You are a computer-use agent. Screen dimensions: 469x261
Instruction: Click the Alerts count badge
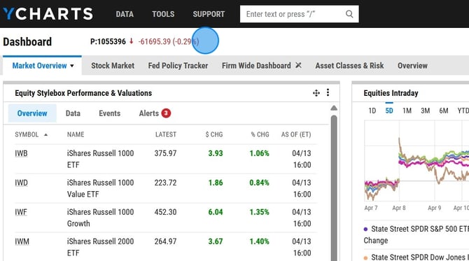[166, 113]
